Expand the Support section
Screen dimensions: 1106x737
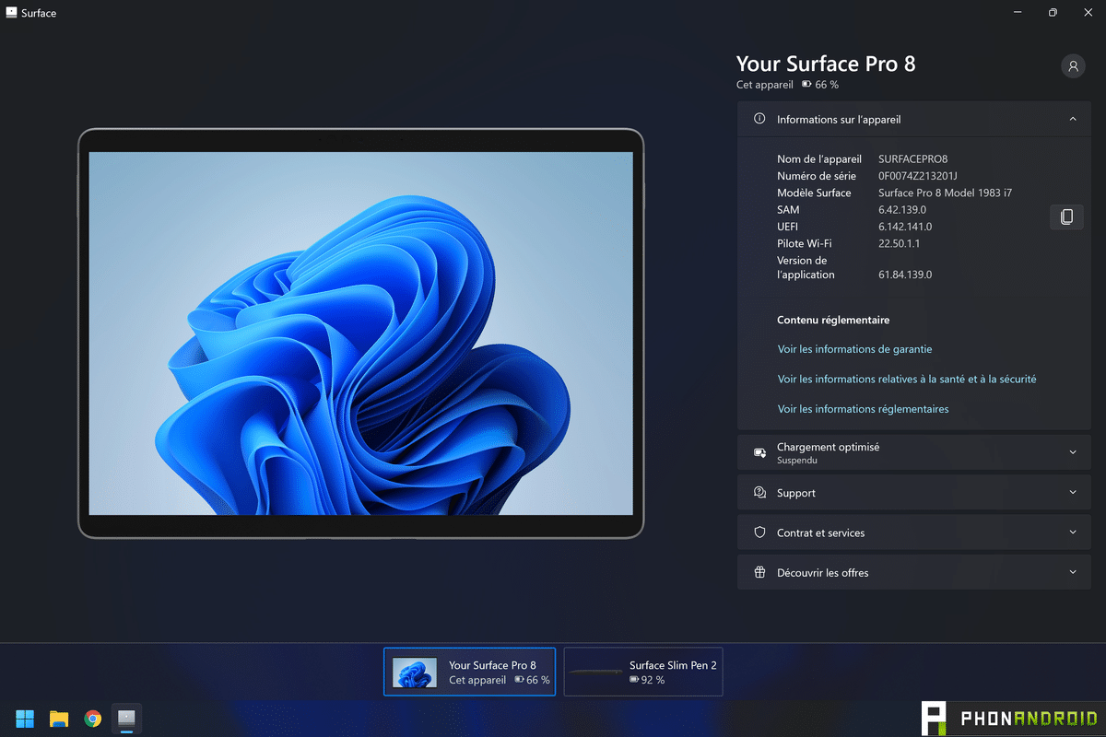[x=1072, y=493]
